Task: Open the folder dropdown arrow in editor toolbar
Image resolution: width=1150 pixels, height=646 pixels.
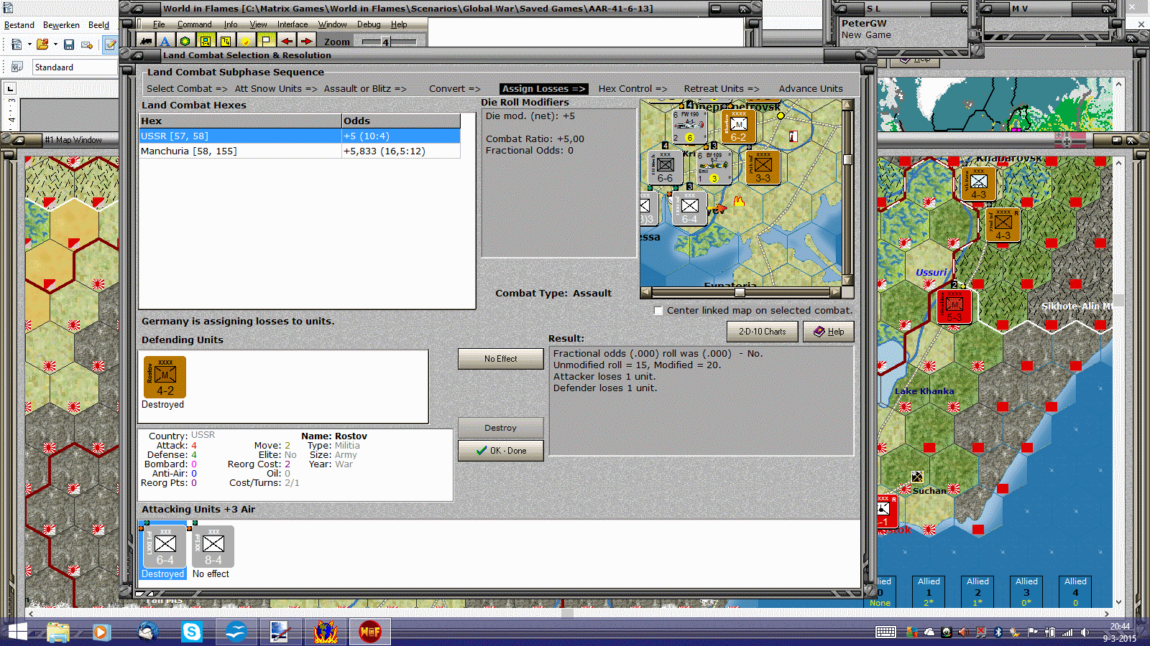Action: pyautogui.click(x=55, y=45)
